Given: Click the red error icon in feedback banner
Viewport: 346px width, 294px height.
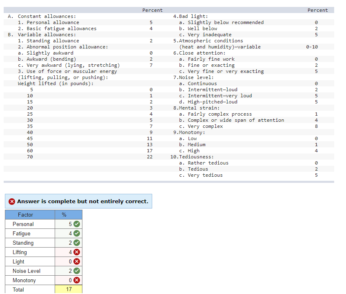Looking at the screenshot, I should (x=11, y=201).
